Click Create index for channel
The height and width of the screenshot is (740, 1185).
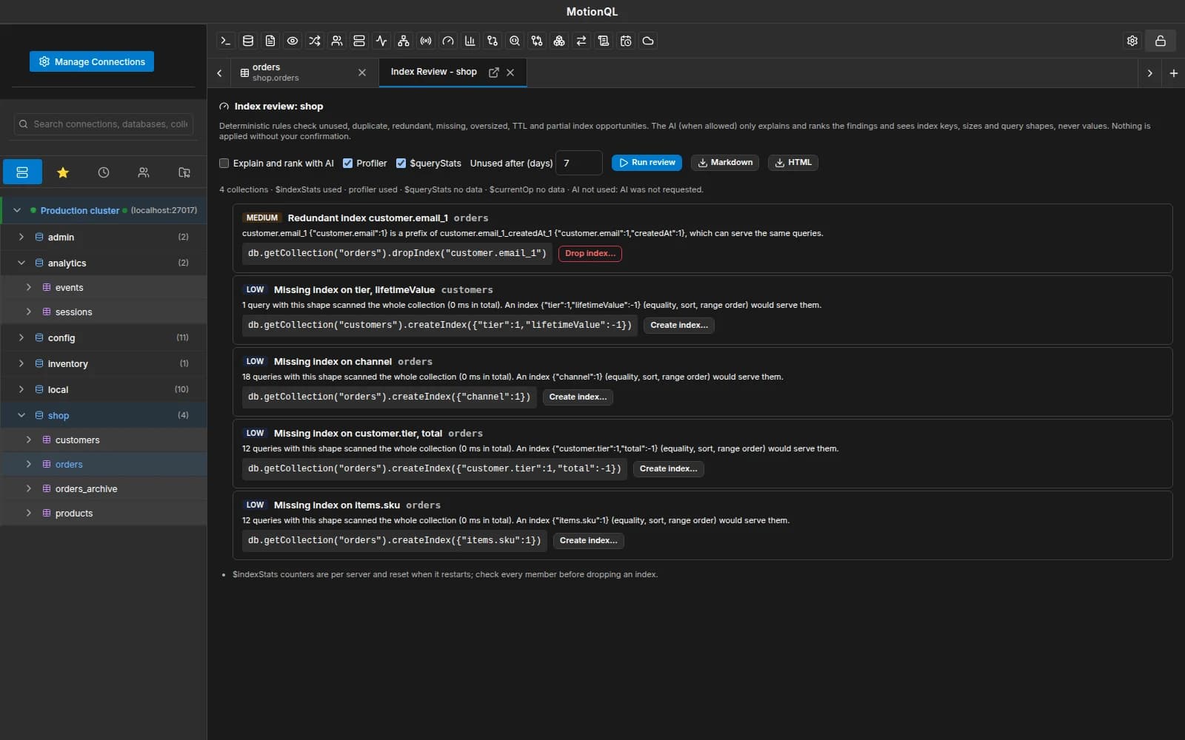tap(578, 397)
